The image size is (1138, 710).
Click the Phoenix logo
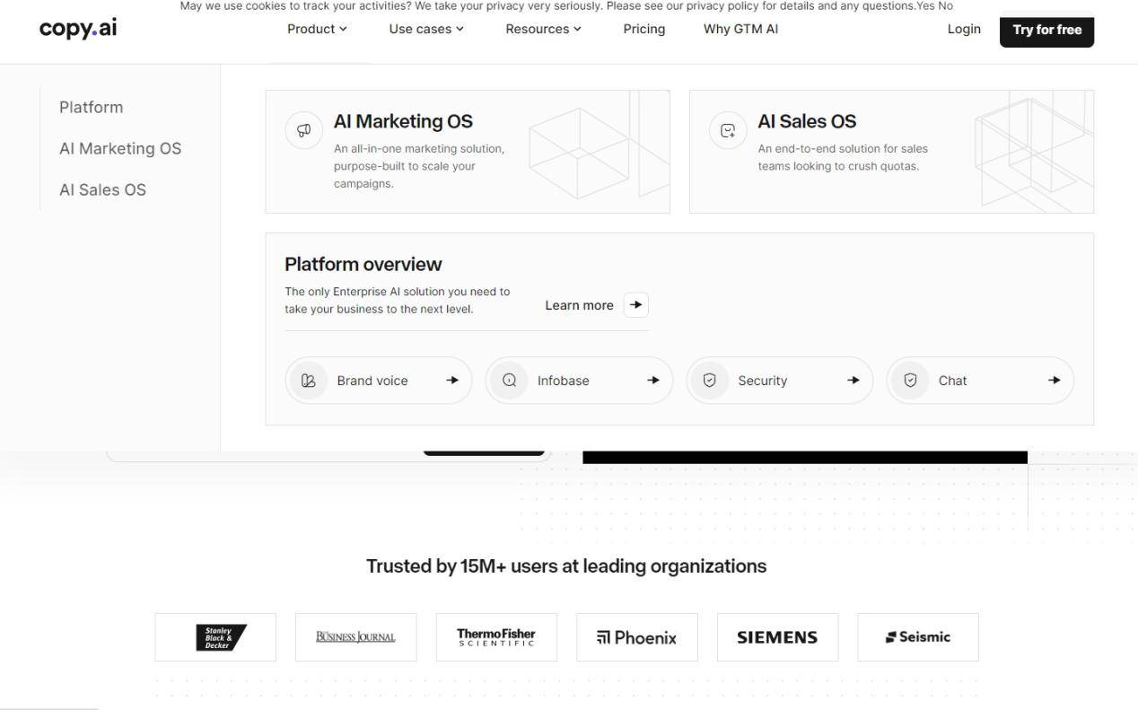point(637,637)
